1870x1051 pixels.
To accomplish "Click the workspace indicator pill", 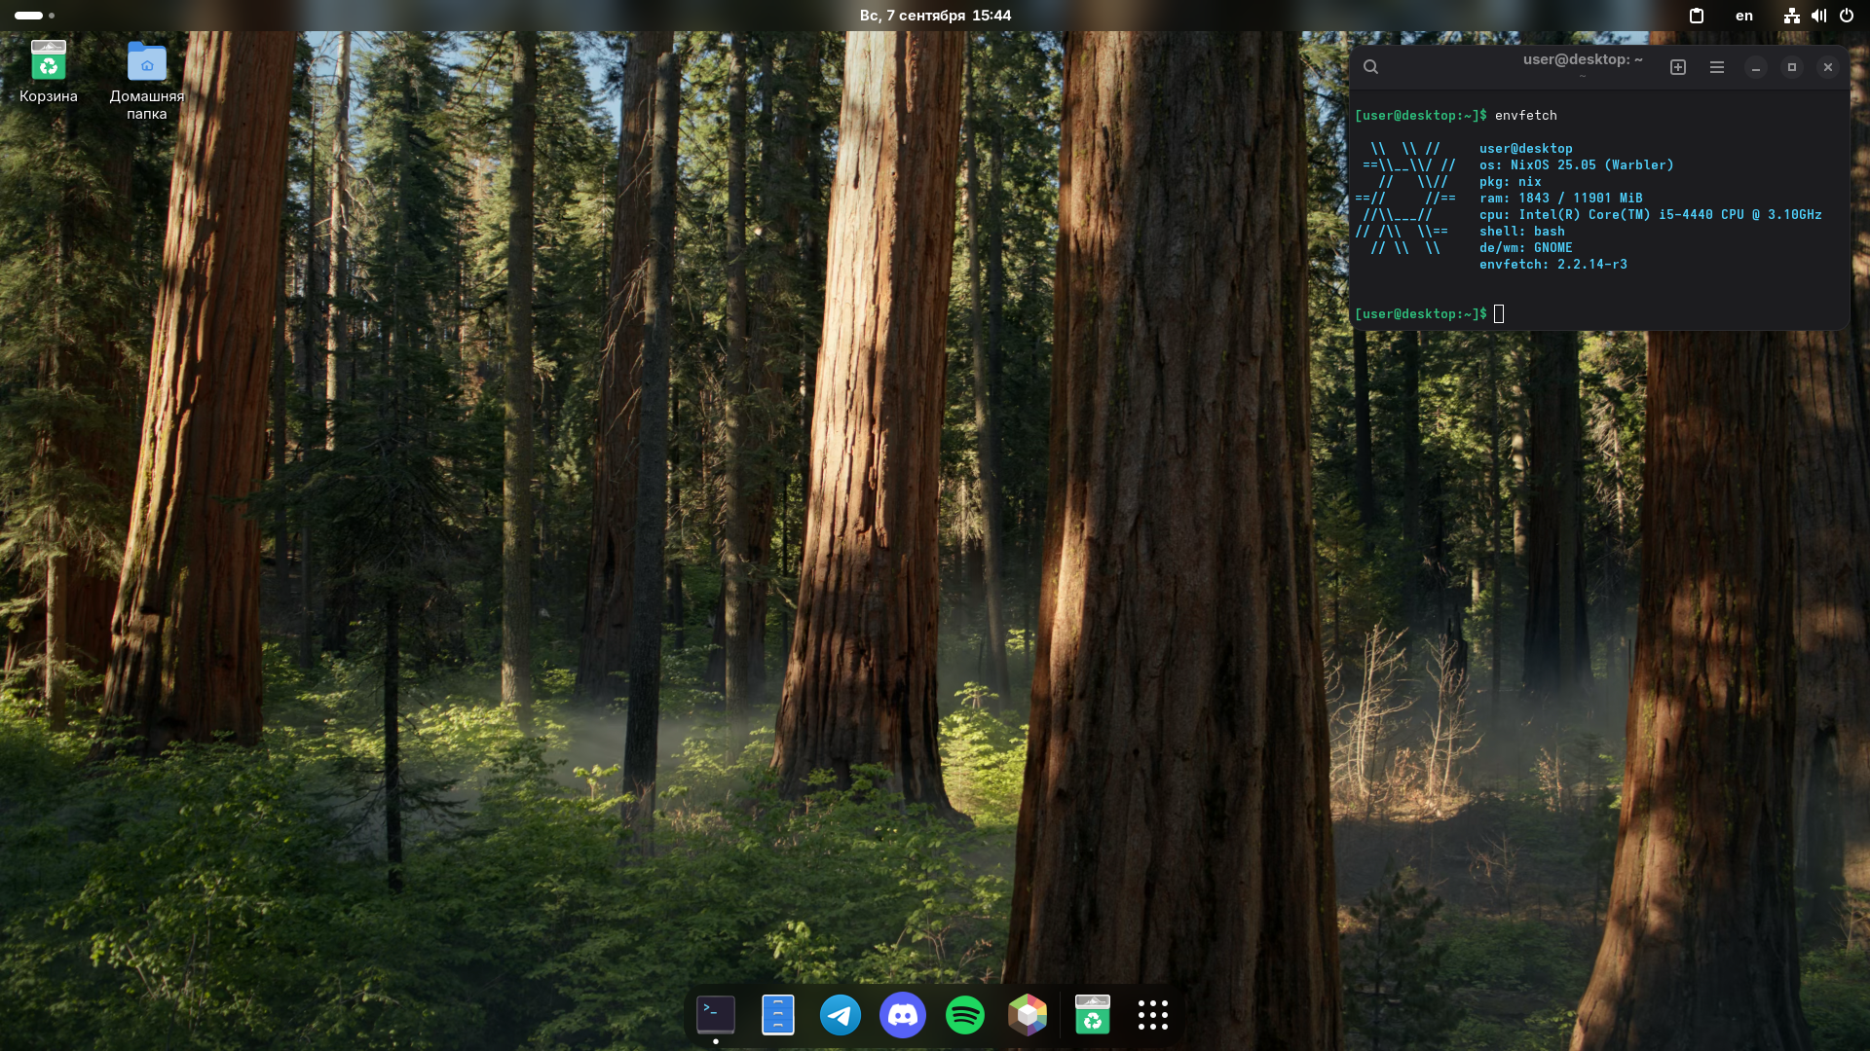I will tap(29, 16).
